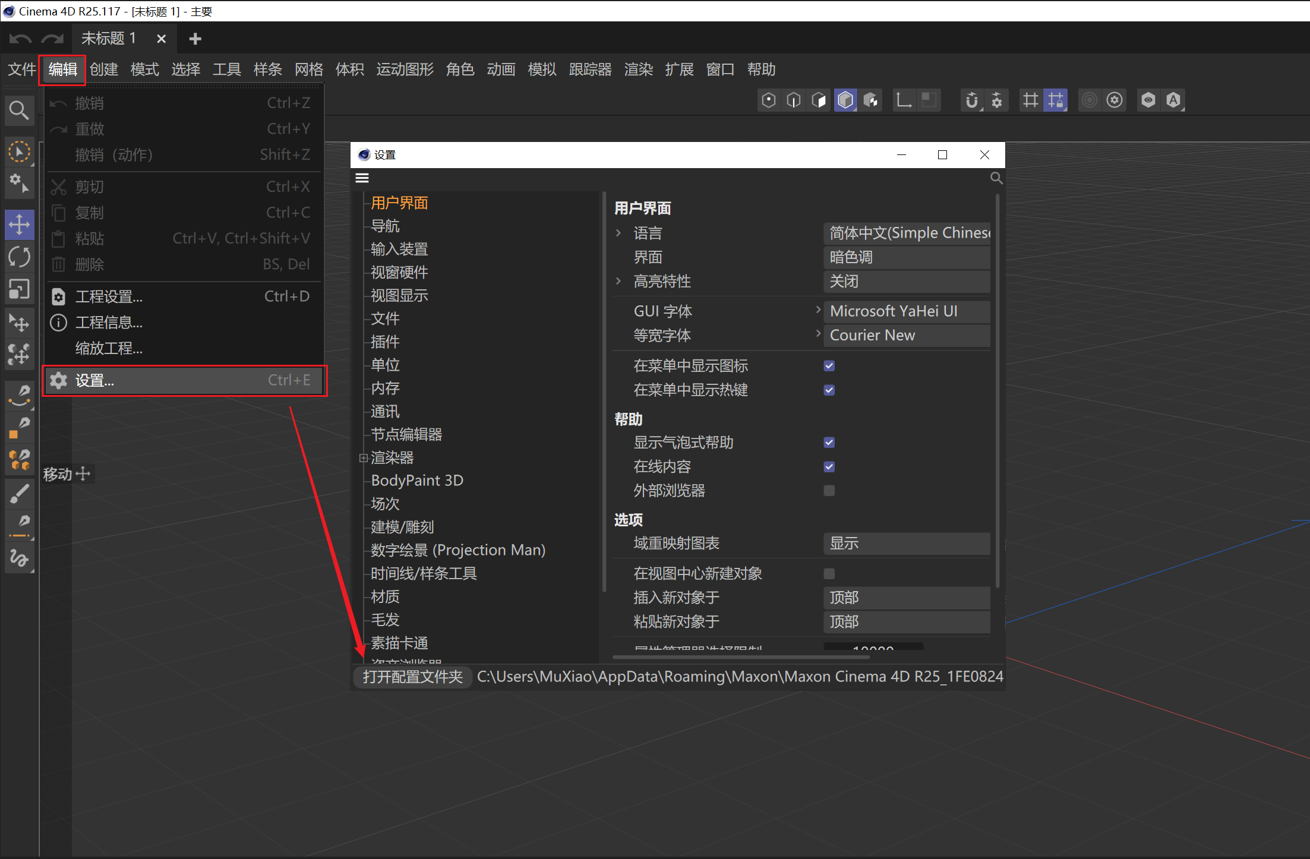The height and width of the screenshot is (859, 1310).
Task: Disable 显示气泡式帮助 checkbox
Action: coord(829,443)
